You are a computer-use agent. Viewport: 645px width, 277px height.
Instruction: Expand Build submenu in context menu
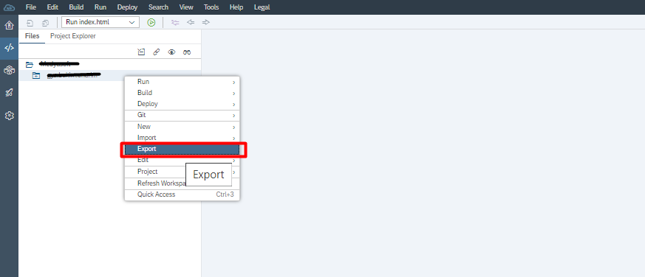tap(182, 93)
